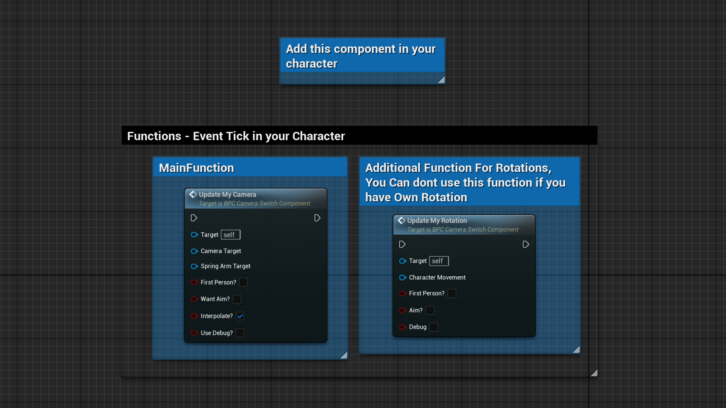Click the Target pin on Update My Rotation
The width and height of the screenshot is (726, 408).
coord(403,261)
